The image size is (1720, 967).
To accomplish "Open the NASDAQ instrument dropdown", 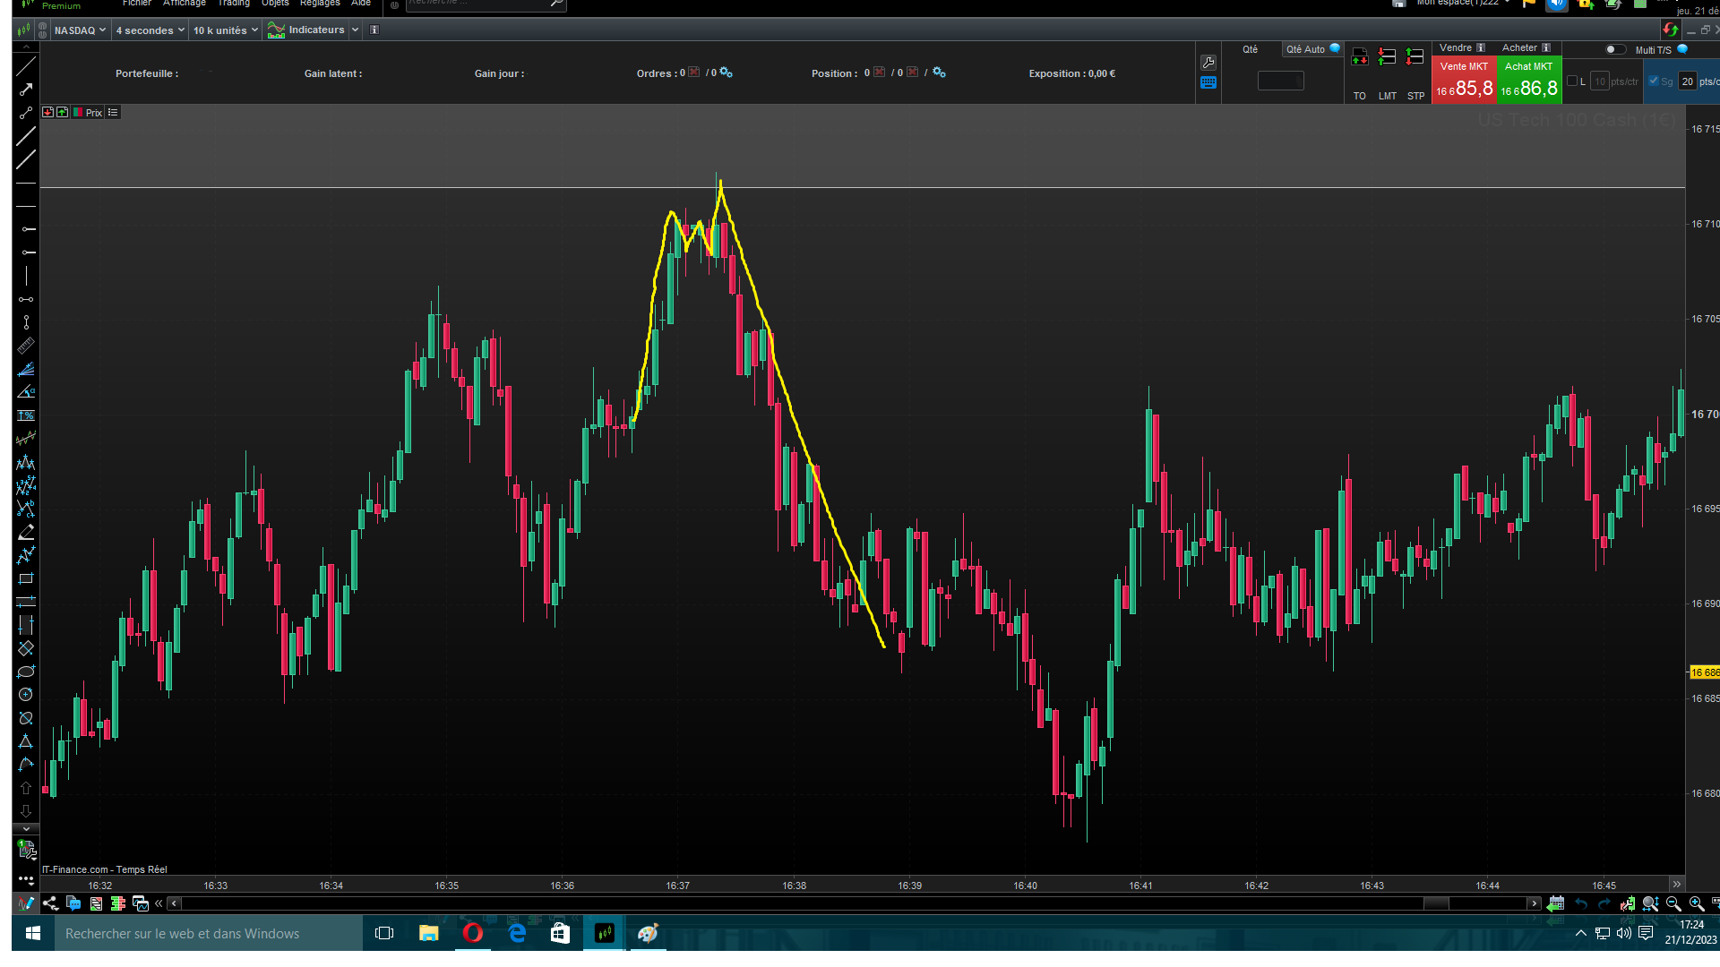I will pos(80,30).
